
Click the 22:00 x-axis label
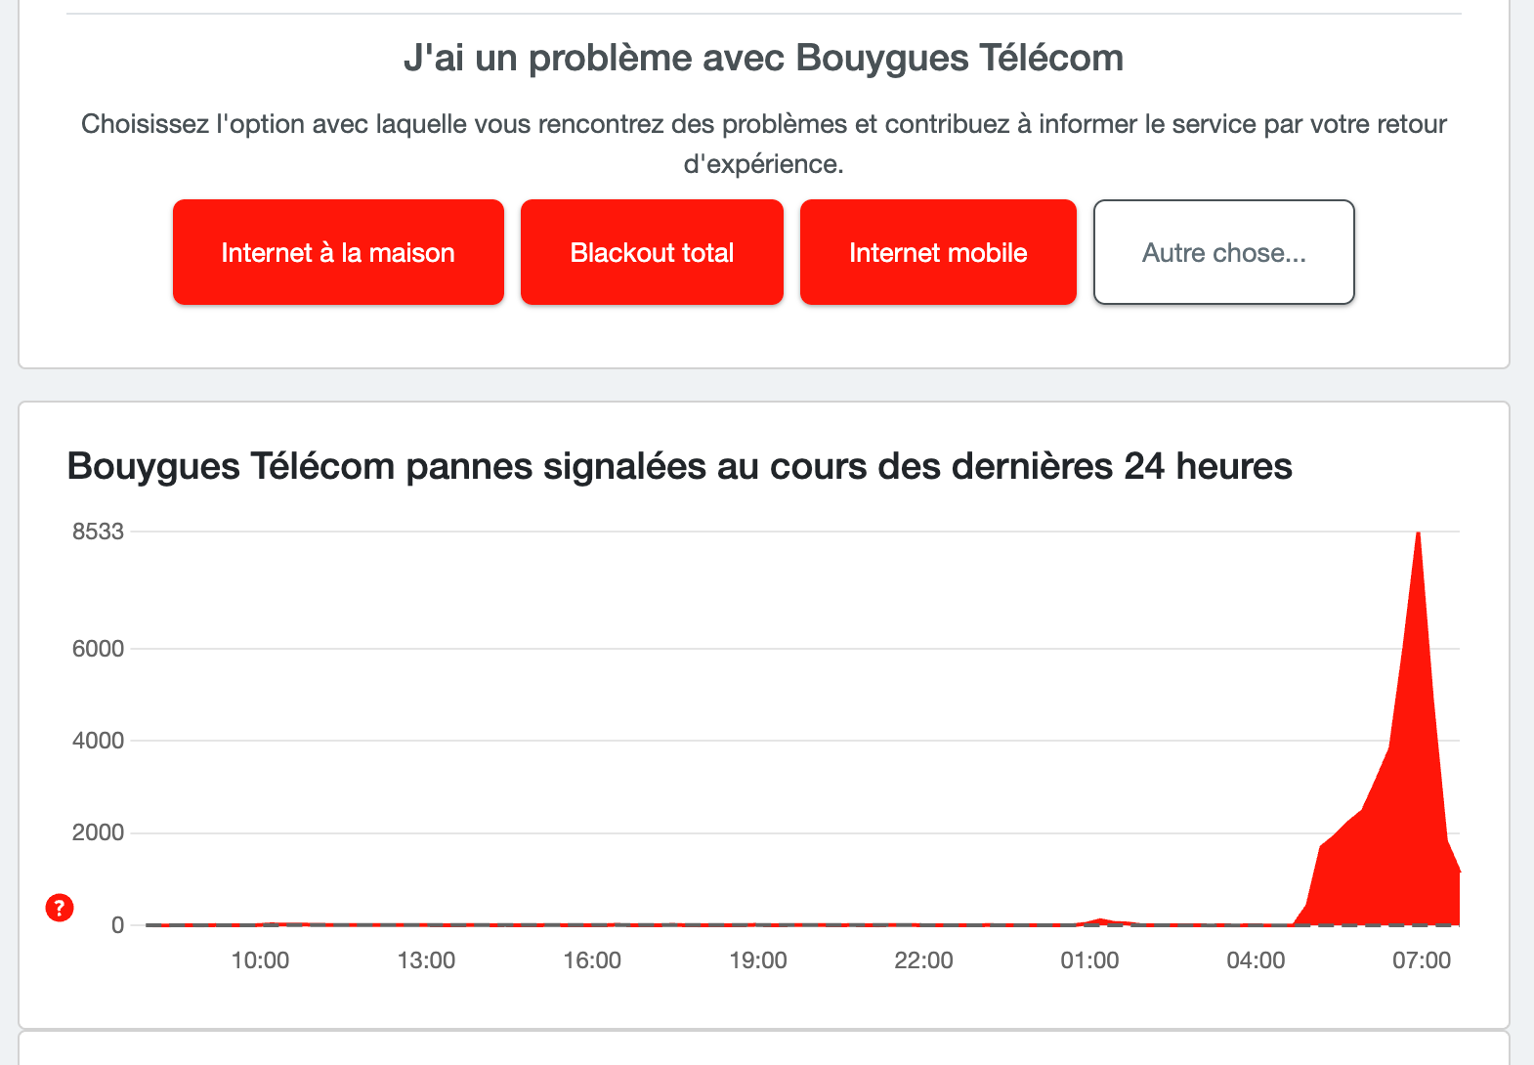[923, 960]
